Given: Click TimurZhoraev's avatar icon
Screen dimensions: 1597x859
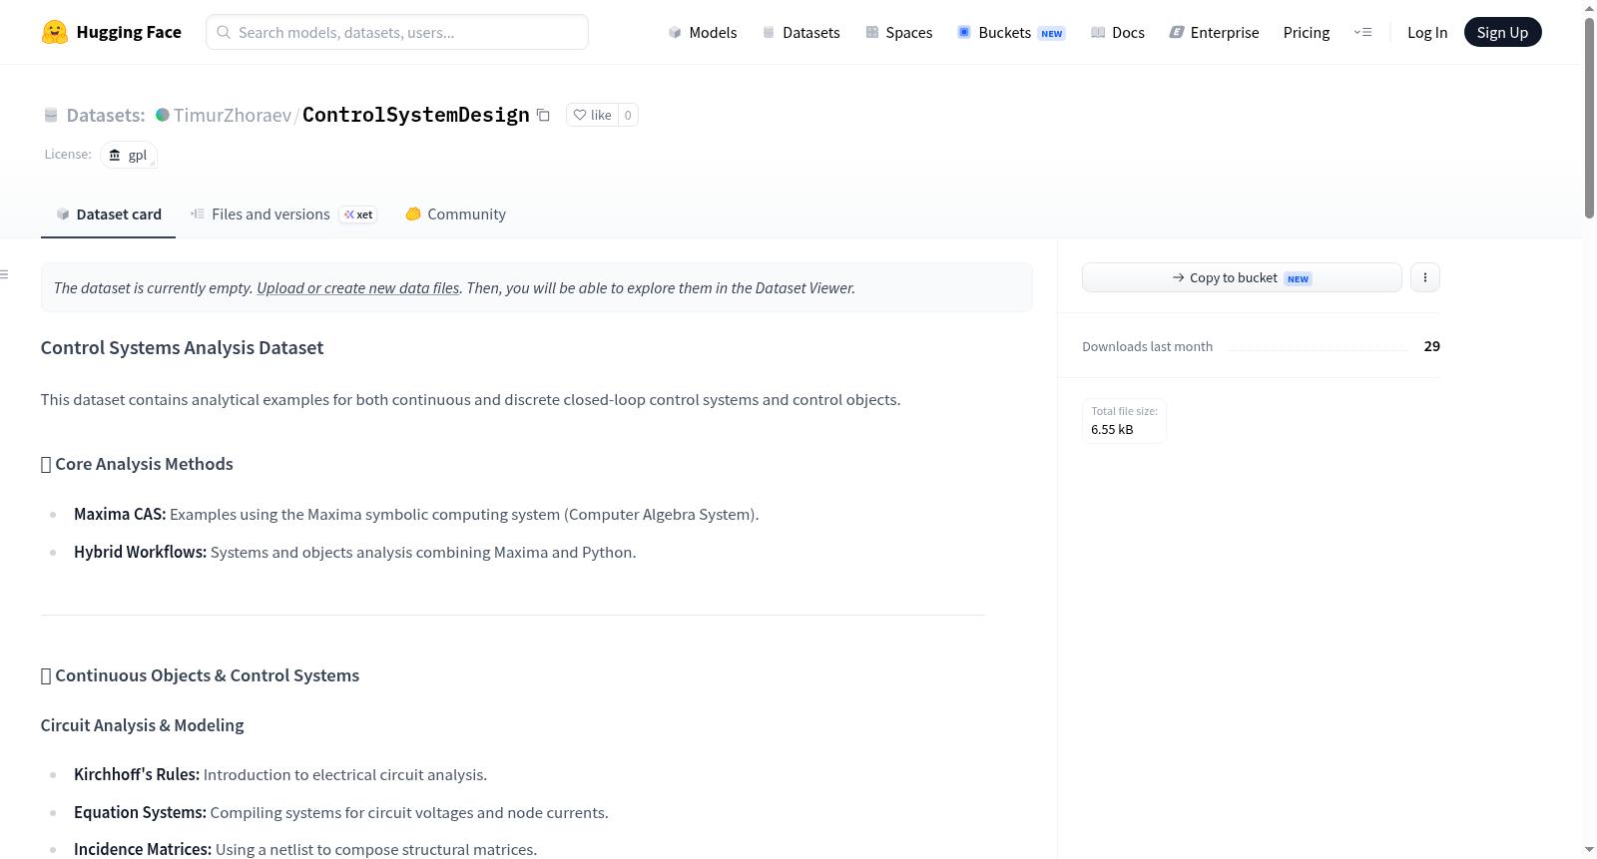Looking at the screenshot, I should [163, 115].
